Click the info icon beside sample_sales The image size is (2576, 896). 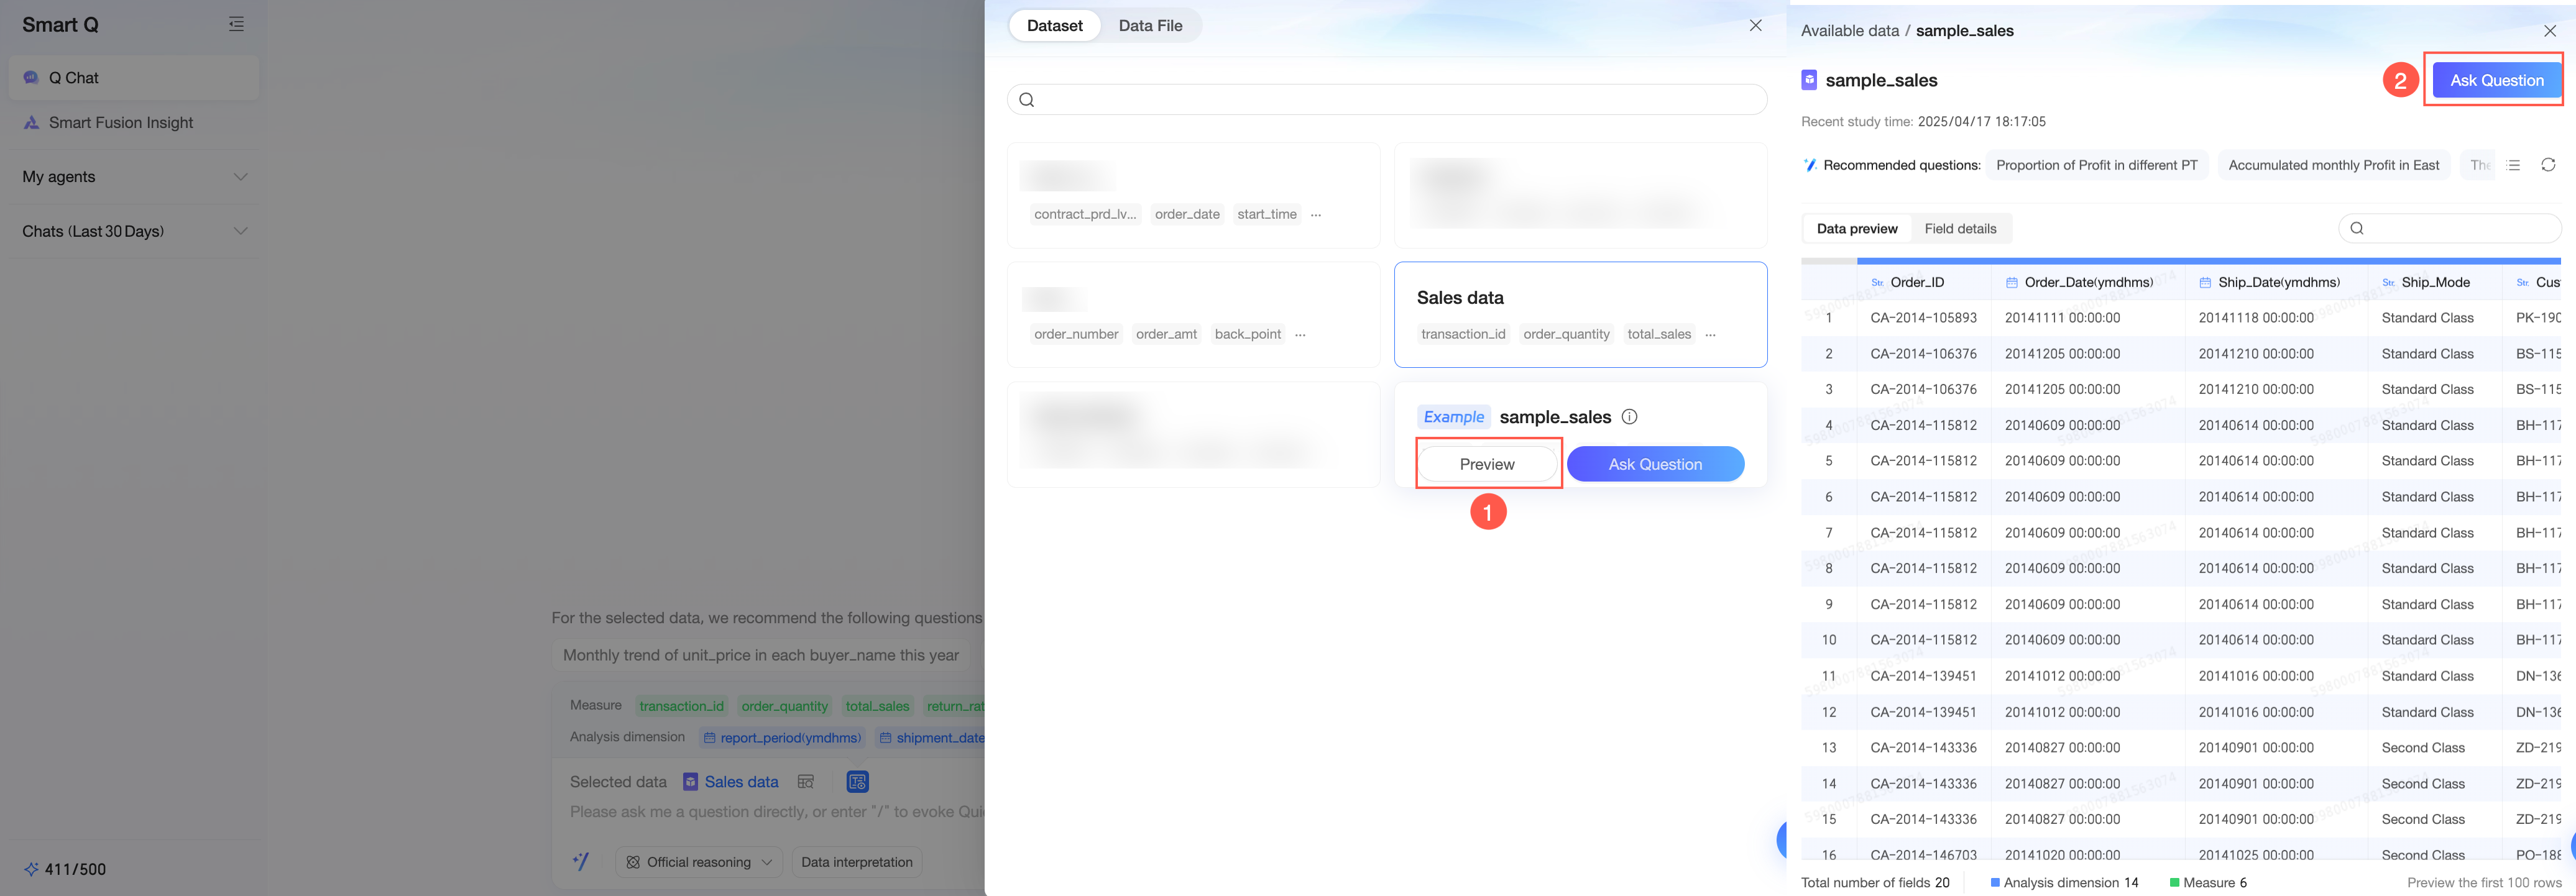point(1629,417)
